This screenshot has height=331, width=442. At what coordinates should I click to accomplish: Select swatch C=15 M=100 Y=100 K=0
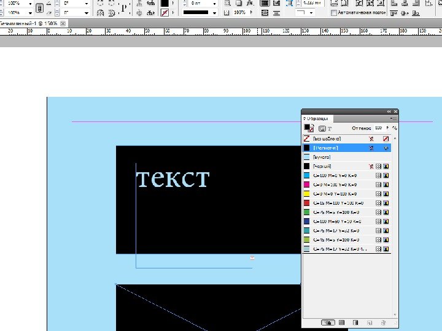click(346, 203)
